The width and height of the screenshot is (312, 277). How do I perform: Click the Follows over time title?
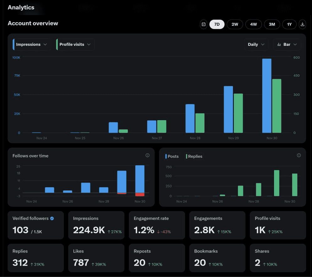coord(30,156)
